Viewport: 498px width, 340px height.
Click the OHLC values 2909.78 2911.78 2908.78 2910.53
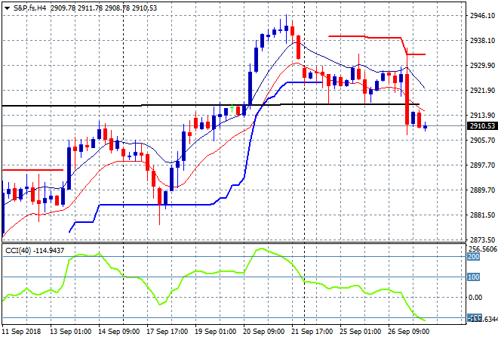coord(103,8)
